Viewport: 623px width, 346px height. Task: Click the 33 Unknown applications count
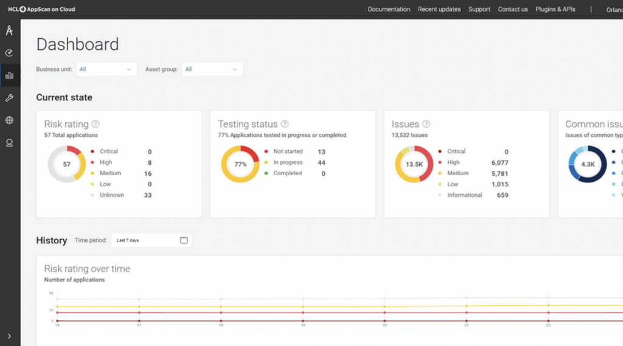(x=147, y=195)
